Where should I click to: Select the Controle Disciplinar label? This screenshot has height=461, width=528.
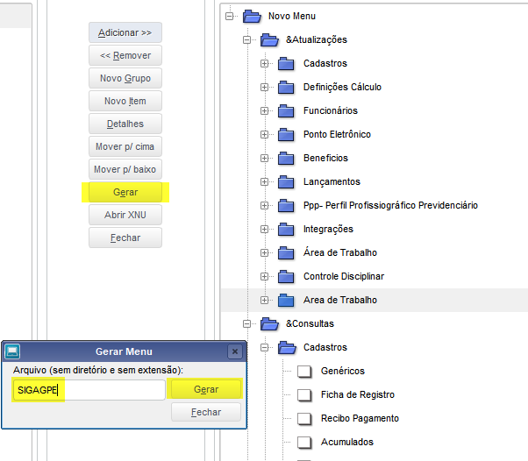point(344,276)
